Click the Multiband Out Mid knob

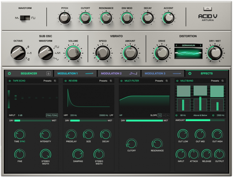pyautogui.click(x=200, y=135)
